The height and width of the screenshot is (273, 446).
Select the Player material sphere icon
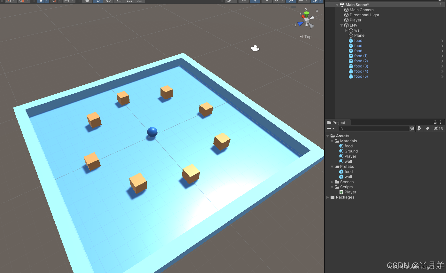tap(341, 156)
